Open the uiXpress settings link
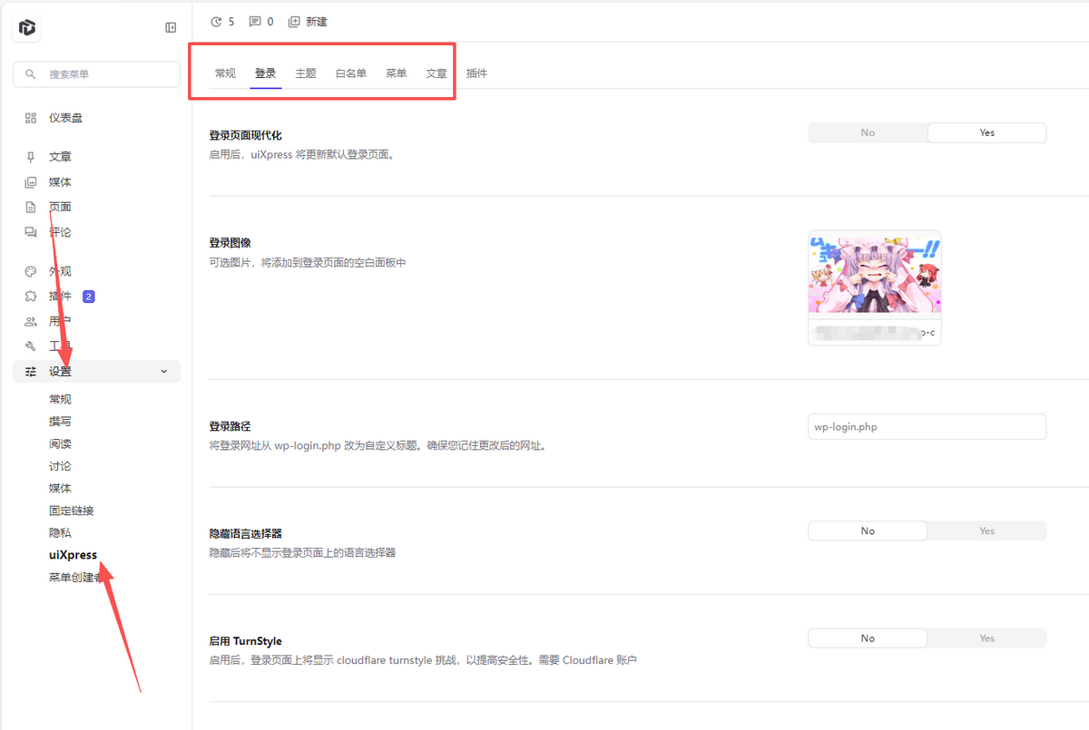 [72, 554]
